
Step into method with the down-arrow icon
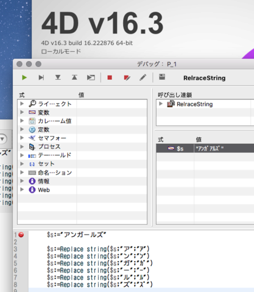click(x=58, y=77)
